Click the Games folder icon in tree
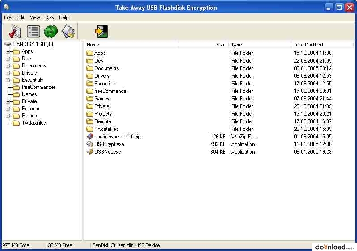 [x=16, y=94]
